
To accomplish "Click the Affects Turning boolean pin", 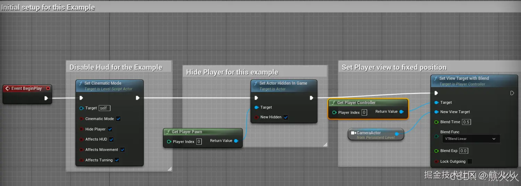I will point(81,160).
